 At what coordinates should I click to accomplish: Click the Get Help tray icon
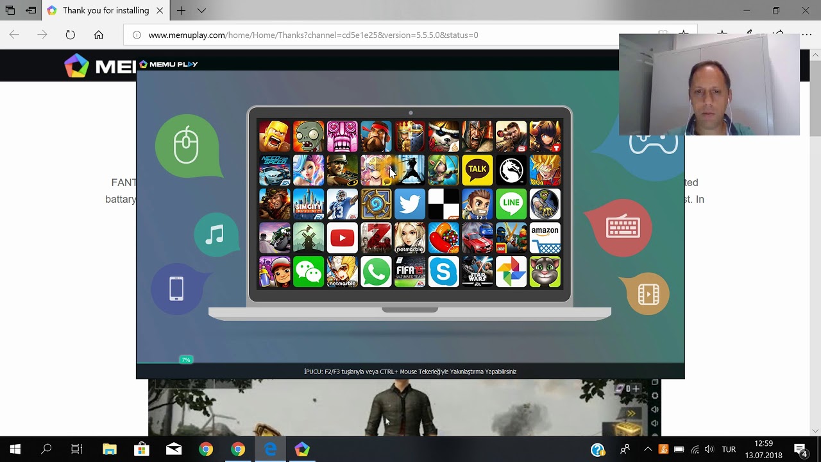coord(598,449)
